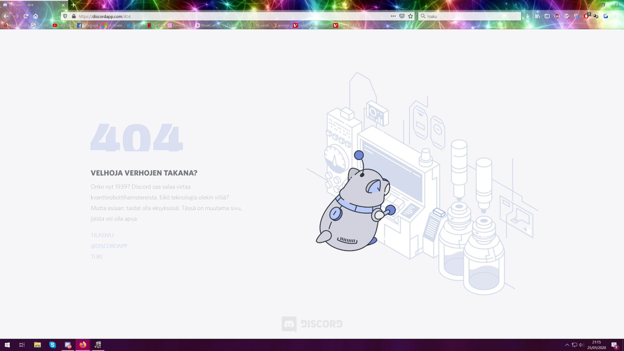Open the Verkkokauppa.com bookmark
Screen dimensions: 624x351
coord(311,25)
